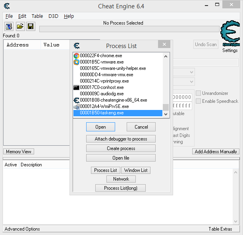Select 0000165C-vmware-unity-helper.exe
This screenshot has height=235, width=243.
click(118, 68)
